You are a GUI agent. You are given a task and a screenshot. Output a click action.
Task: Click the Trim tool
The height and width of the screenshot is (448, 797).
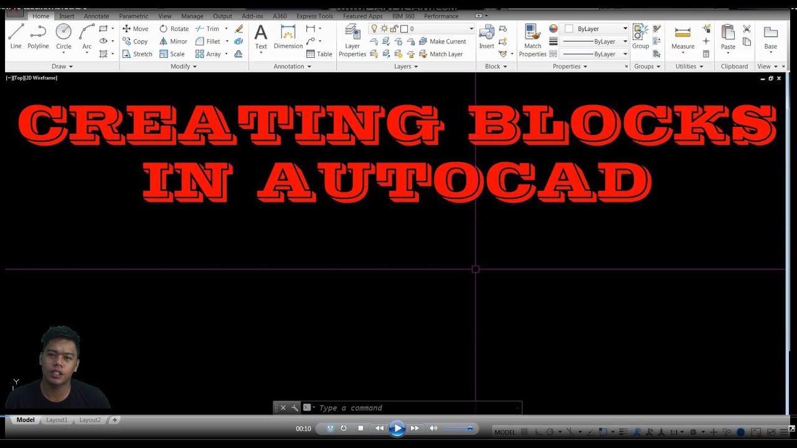pos(207,29)
